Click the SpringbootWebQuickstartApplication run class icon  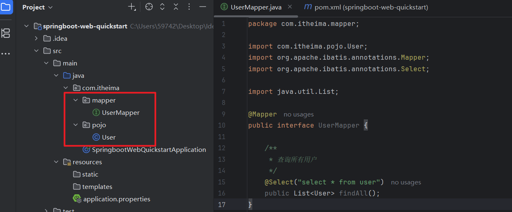(x=86, y=150)
